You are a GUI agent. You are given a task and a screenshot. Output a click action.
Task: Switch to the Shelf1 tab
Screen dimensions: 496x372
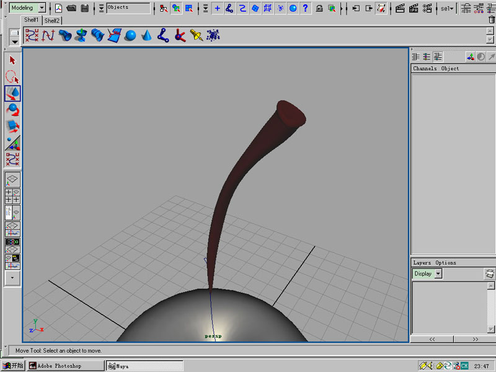(x=31, y=20)
